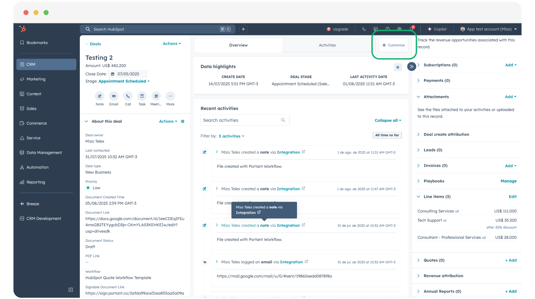Click the Customize button
Screen dimensions: 535x299
point(394,45)
